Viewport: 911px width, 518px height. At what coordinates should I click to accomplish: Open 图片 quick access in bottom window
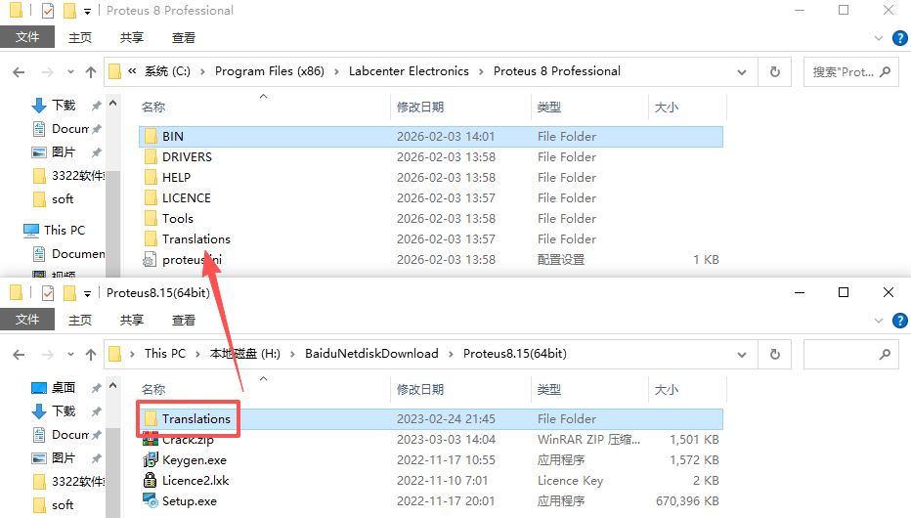[64, 457]
